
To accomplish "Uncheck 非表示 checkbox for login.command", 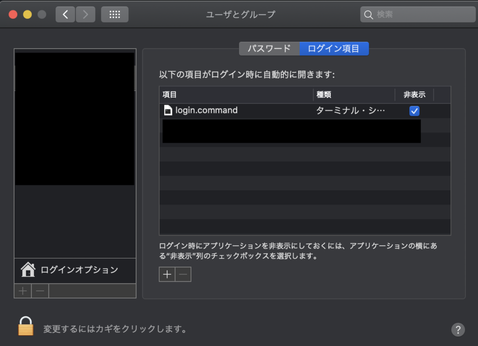I will click(x=414, y=111).
